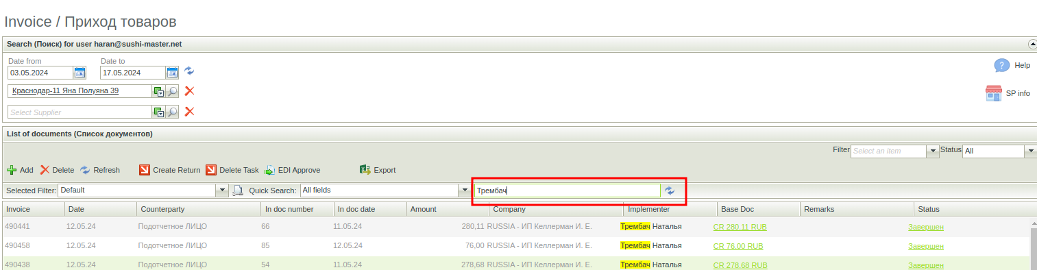Focus the Date from field 03.05.2024

pos(40,73)
